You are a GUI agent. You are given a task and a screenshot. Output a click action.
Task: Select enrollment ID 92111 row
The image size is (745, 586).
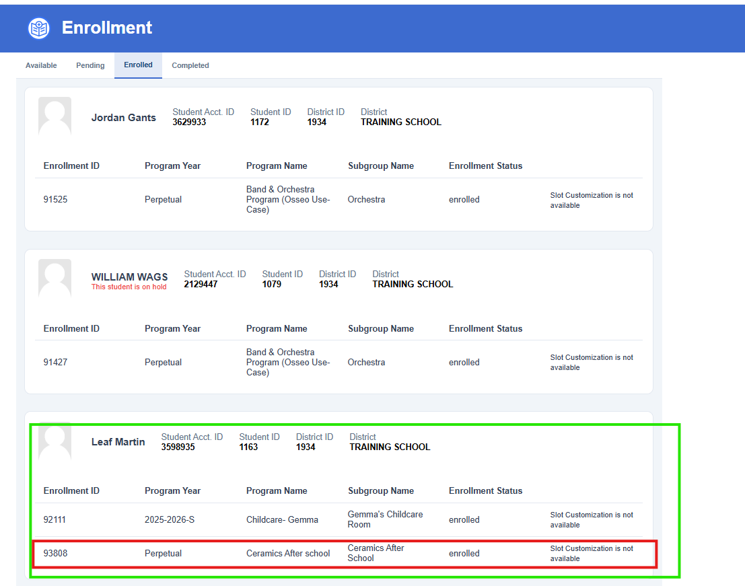[55, 520]
